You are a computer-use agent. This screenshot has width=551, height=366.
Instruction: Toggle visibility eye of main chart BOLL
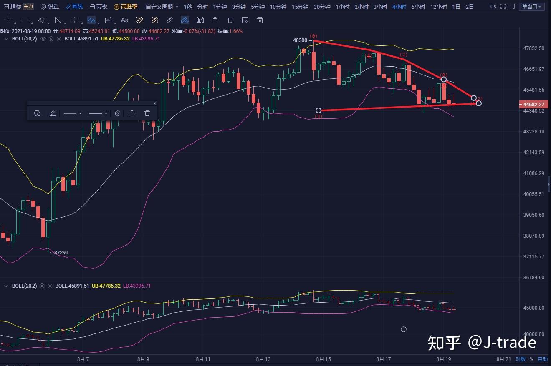(x=43, y=39)
